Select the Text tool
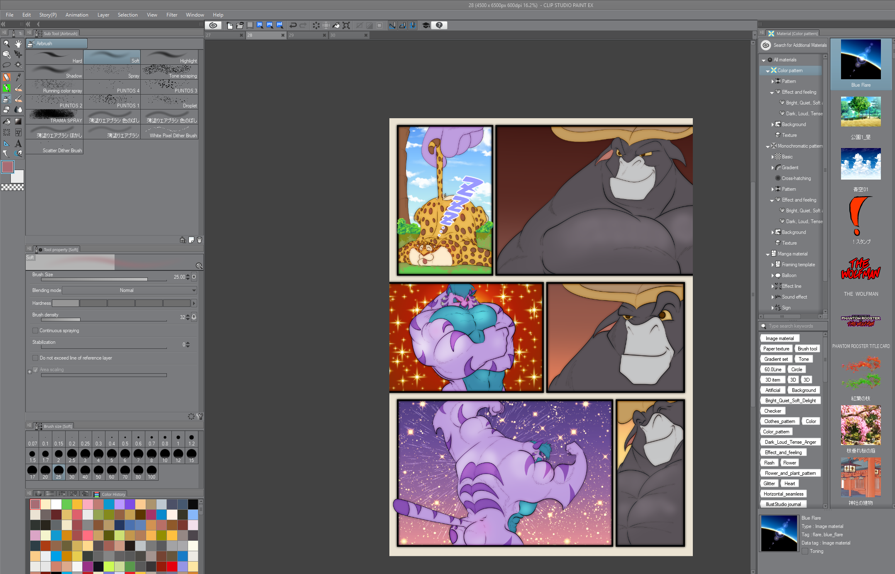The height and width of the screenshot is (574, 895). click(x=18, y=143)
